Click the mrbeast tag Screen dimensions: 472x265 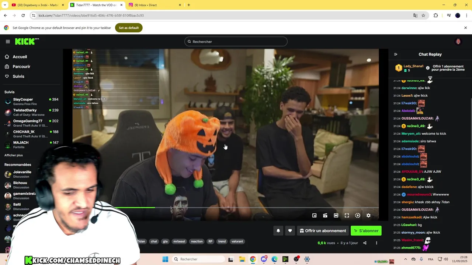click(x=179, y=241)
